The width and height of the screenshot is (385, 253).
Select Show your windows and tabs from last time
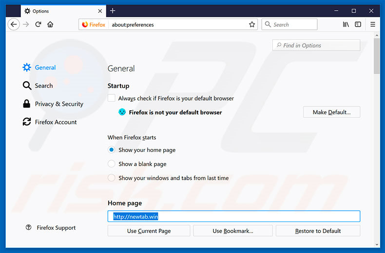tap(112, 178)
